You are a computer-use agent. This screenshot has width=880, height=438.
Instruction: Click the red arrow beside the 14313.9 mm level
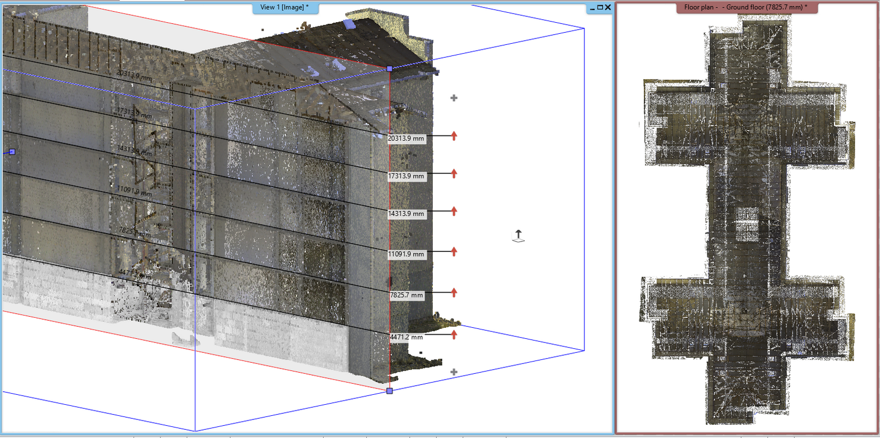coord(454,211)
